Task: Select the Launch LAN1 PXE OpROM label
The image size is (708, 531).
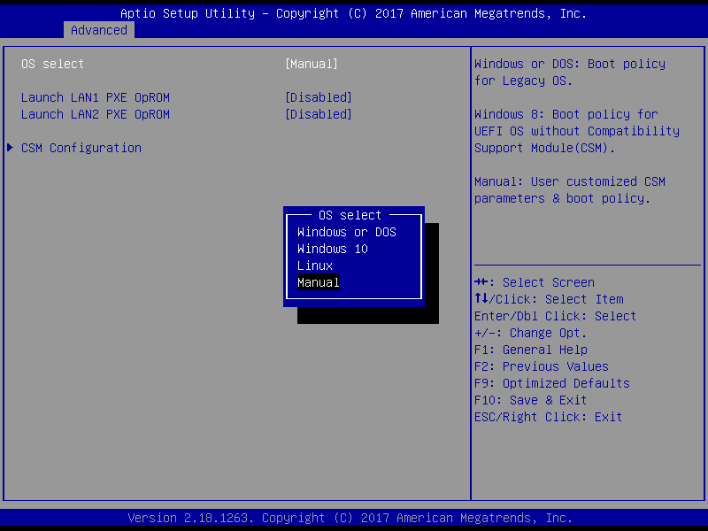Action: point(95,97)
